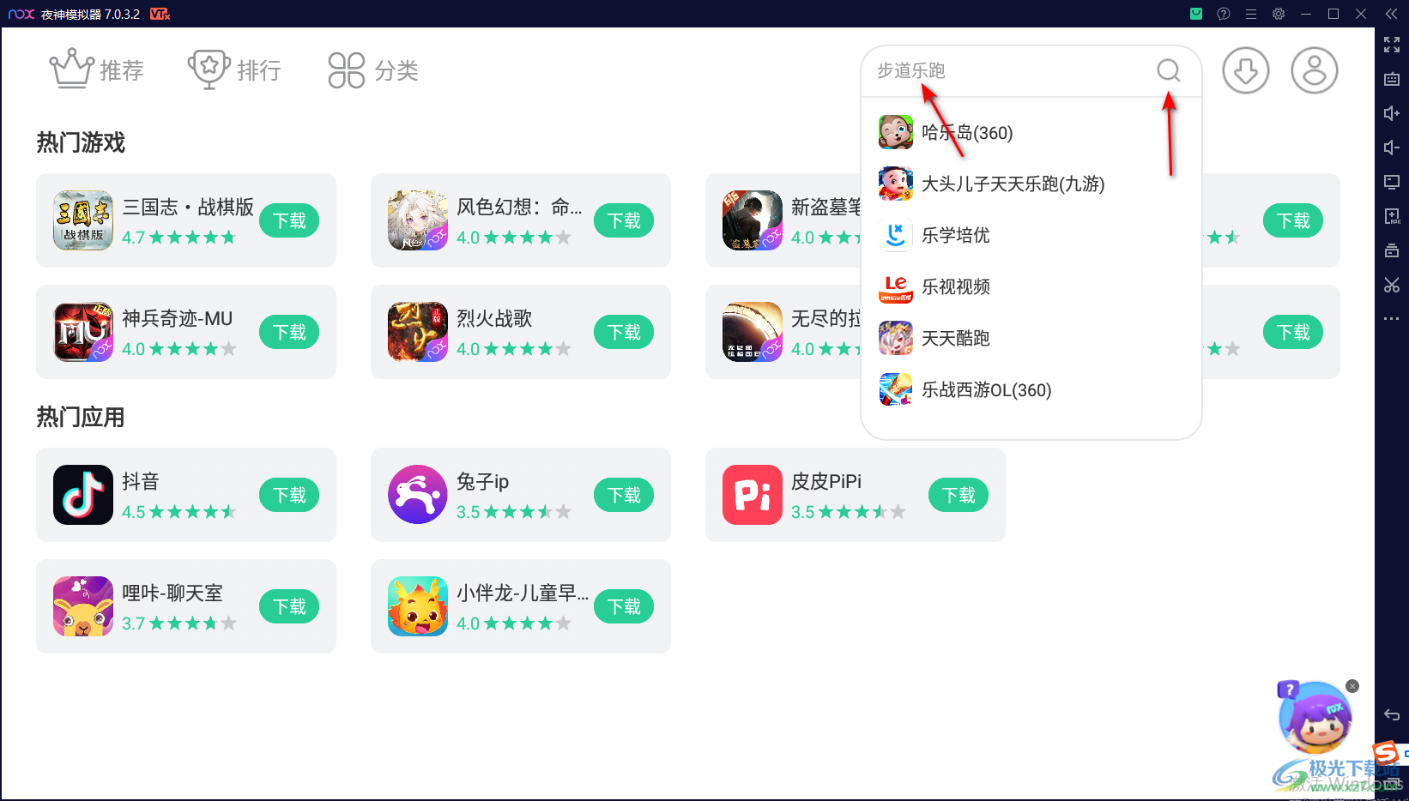
Task: Toggle fullscreen in Nox sidebar
Action: pyautogui.click(x=1392, y=45)
